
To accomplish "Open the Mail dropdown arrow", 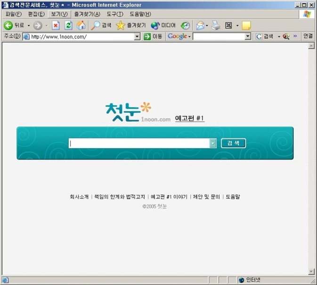I will (x=207, y=25).
